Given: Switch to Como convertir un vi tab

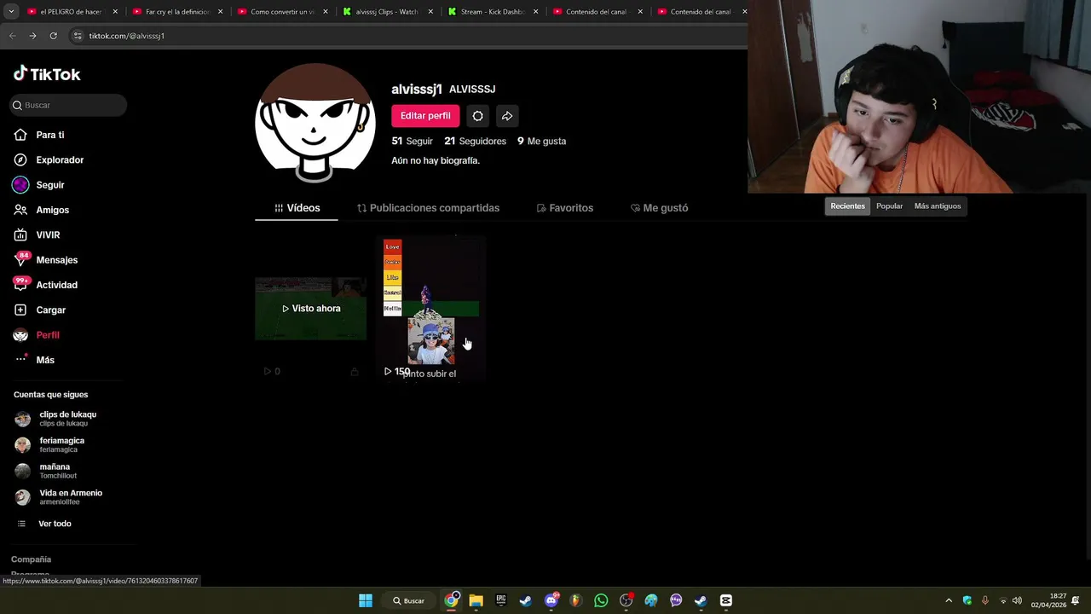Looking at the screenshot, I should point(282,12).
